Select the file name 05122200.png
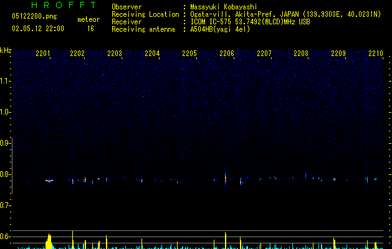This screenshot has height=249, width=392. click(34, 17)
